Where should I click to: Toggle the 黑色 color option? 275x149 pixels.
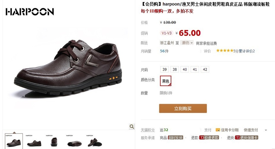point(166,81)
